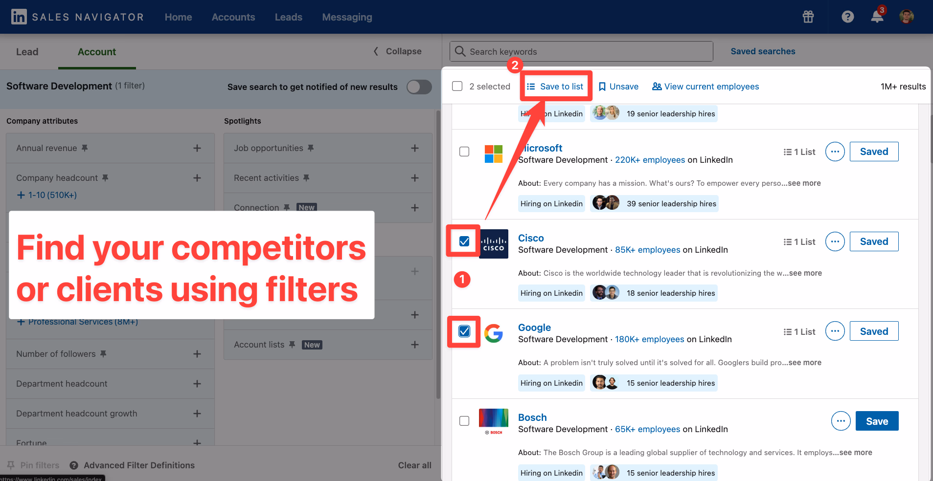Click Microsoft company logo
Image resolution: width=933 pixels, height=481 pixels.
[494, 154]
